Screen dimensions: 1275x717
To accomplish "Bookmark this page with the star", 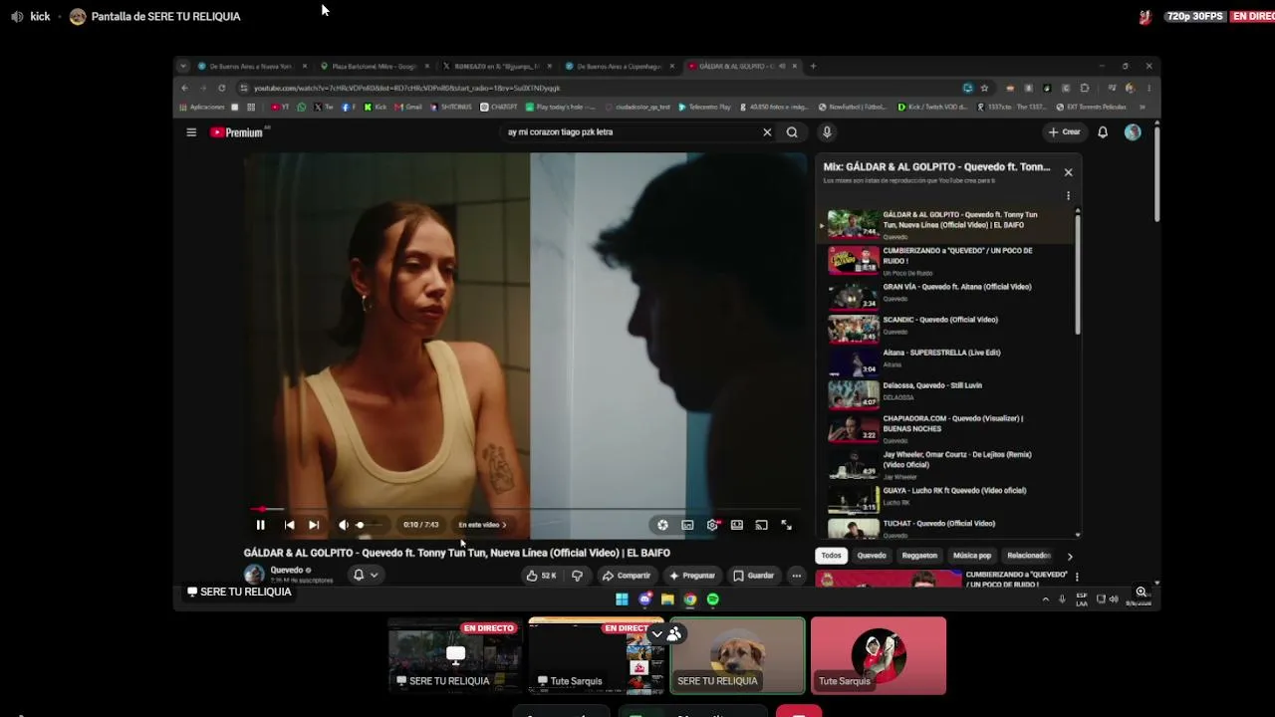I will pos(984,88).
